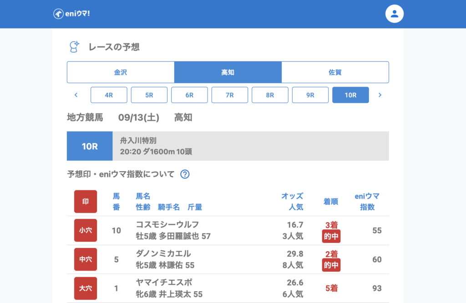Click the 小穴 prediction mark badge
466x303 pixels.
(x=86, y=230)
